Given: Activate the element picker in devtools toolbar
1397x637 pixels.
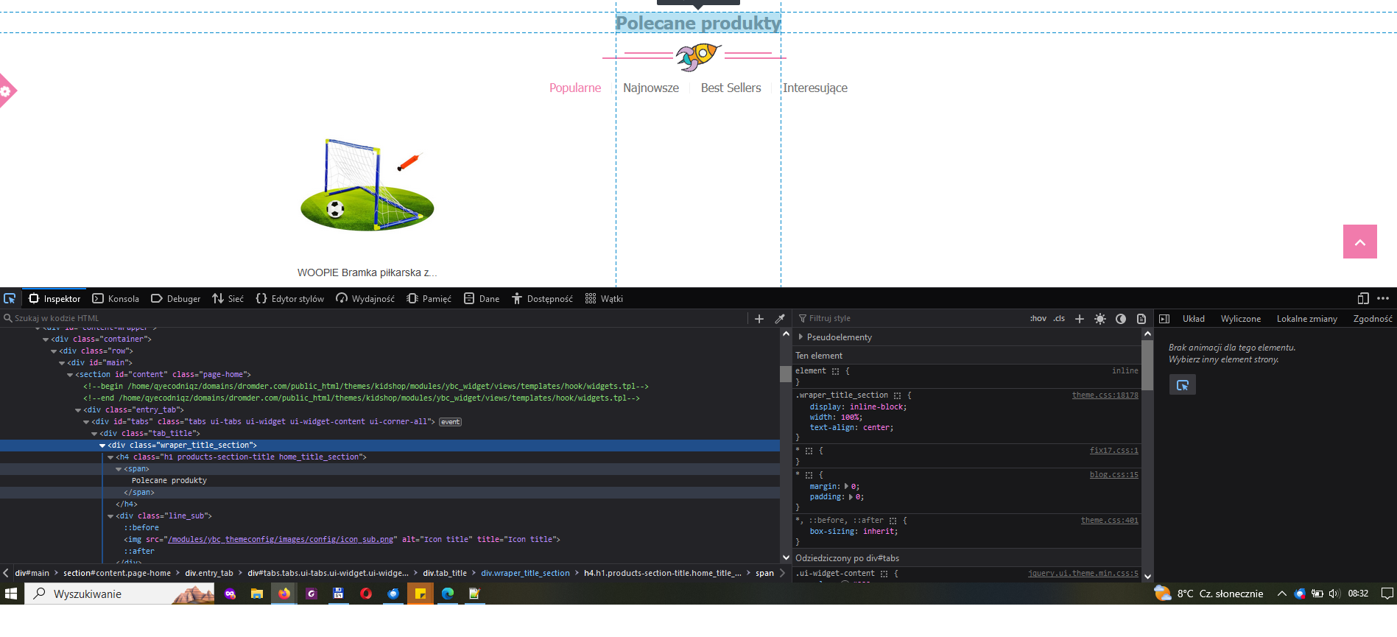Looking at the screenshot, I should (x=10, y=298).
